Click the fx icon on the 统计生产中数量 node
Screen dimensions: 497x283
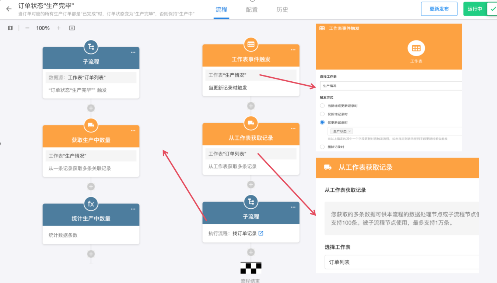(x=91, y=204)
